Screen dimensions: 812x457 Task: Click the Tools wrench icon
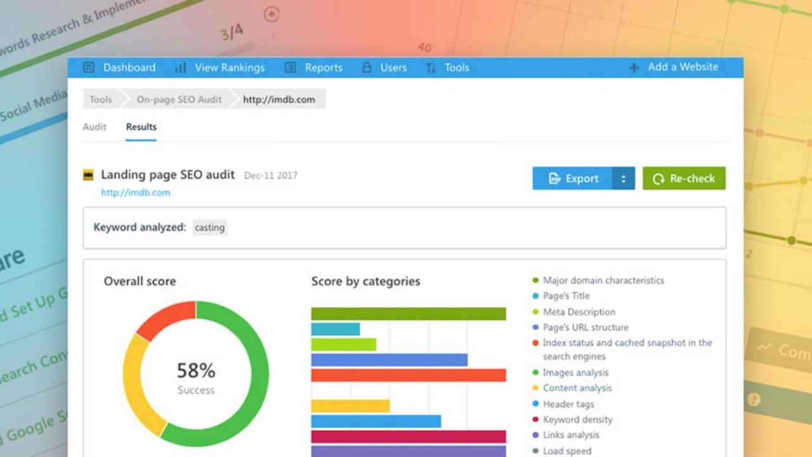(431, 67)
